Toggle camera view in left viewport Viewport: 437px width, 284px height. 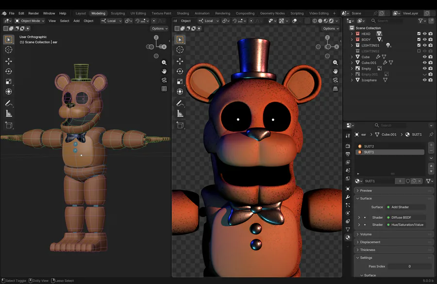(164, 80)
